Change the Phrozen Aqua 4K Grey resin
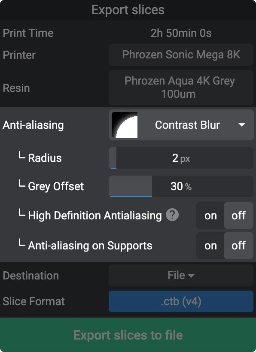Image resolution: width=256 pixels, height=352 pixels. point(181,88)
